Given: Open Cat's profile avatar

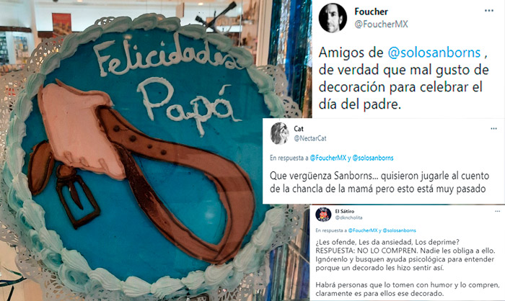Looking at the screenshot, I should click(x=280, y=132).
